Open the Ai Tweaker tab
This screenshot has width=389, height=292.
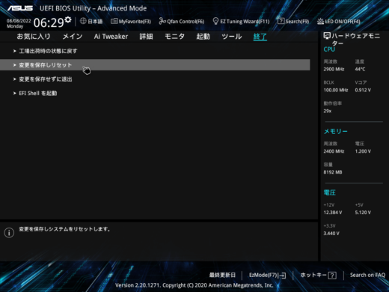111,37
